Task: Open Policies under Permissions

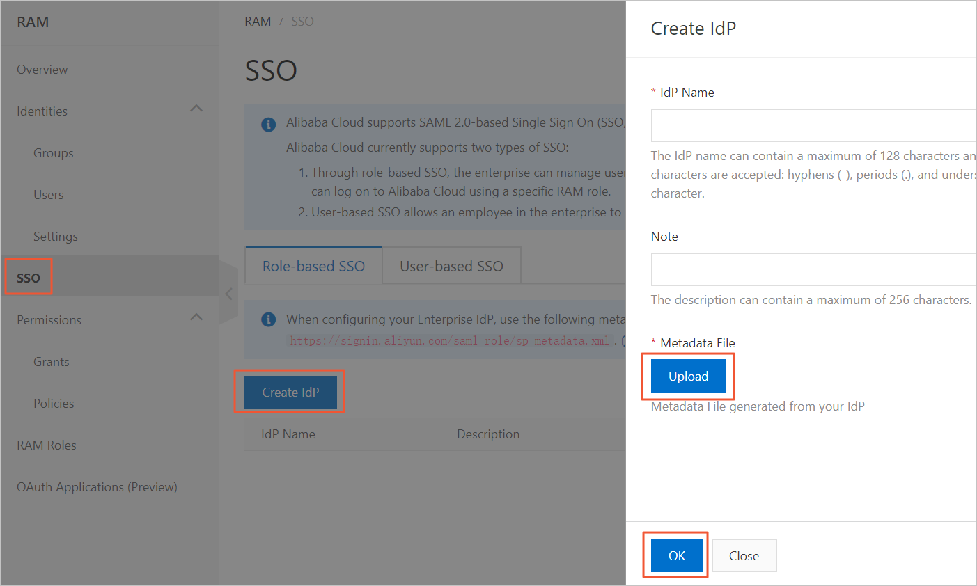Action: [x=54, y=404]
